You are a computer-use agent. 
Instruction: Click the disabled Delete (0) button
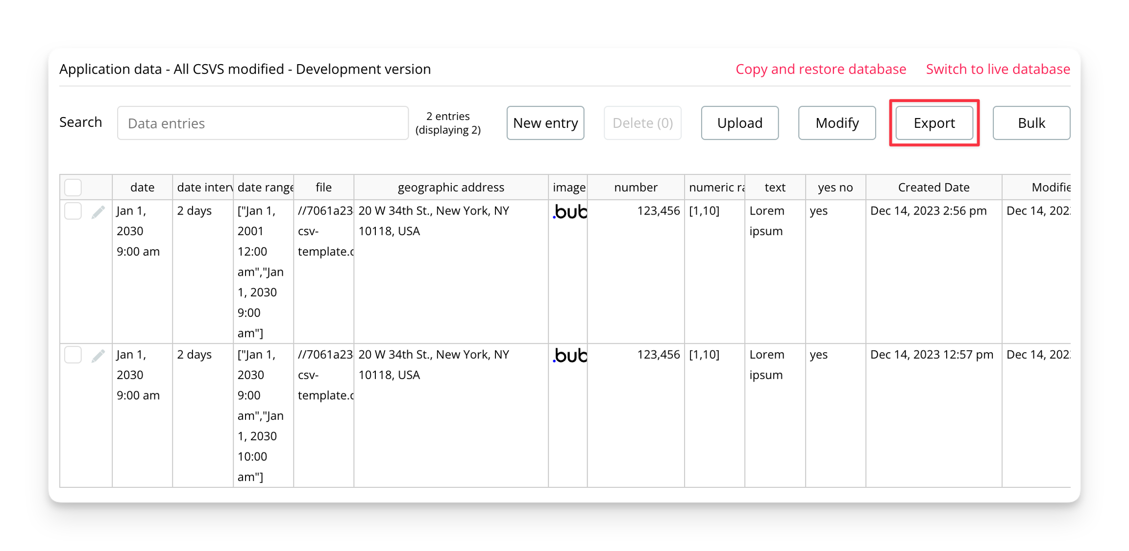(x=642, y=123)
